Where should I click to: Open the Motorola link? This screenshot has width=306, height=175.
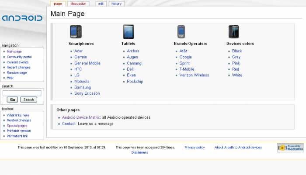pos(82,82)
